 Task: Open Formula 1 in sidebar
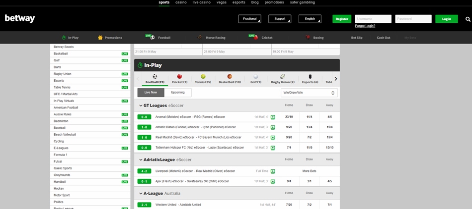pos(90,155)
